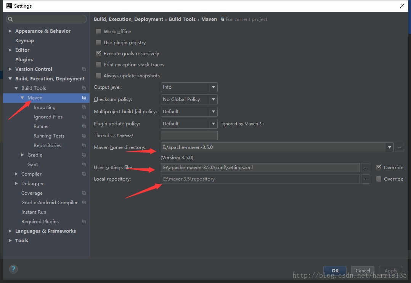Click the project-level icon beside Repositories
This screenshot has width=411, height=283.
(x=84, y=145)
